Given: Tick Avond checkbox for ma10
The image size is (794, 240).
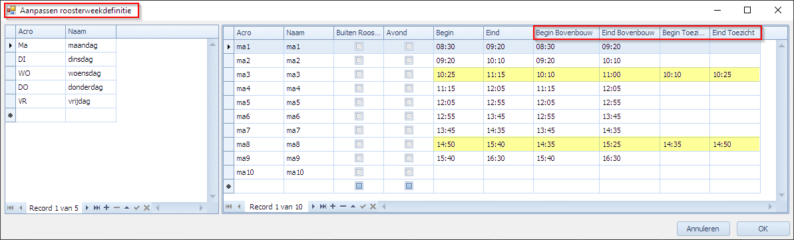Looking at the screenshot, I should coord(409,172).
